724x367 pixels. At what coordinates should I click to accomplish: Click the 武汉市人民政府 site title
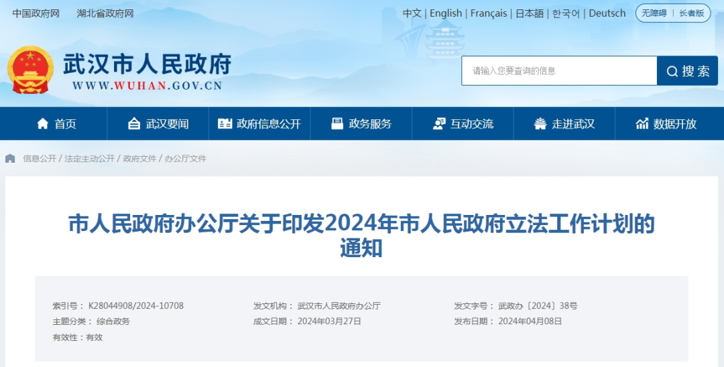click(147, 64)
